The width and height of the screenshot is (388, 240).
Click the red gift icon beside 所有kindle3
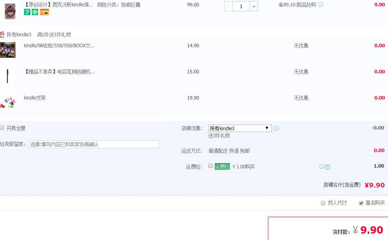point(2,35)
